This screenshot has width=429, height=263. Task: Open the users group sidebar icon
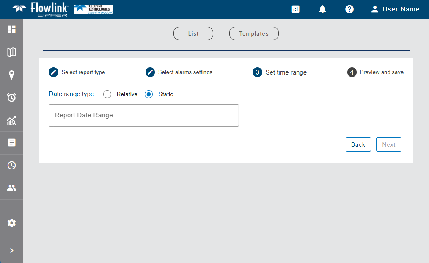pyautogui.click(x=12, y=188)
